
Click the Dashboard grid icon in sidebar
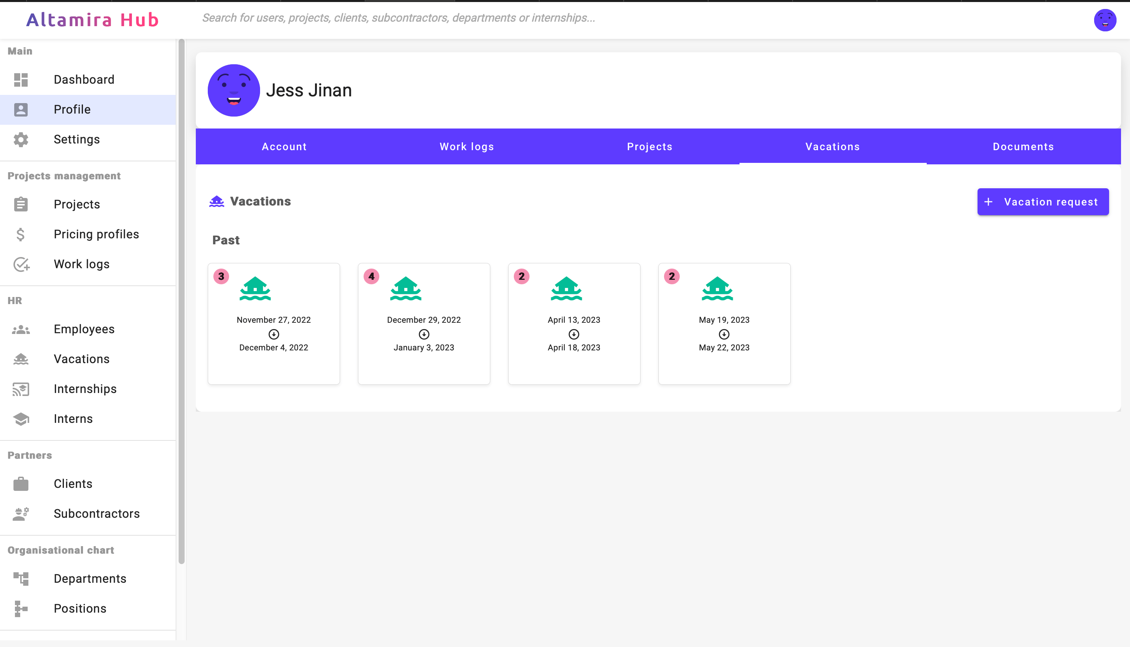tap(21, 80)
